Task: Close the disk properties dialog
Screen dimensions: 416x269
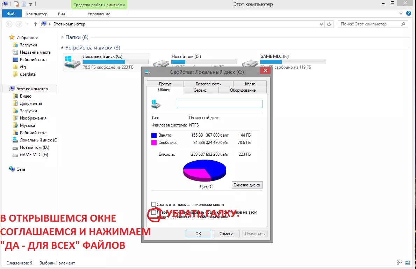Action: pyautogui.click(x=265, y=70)
